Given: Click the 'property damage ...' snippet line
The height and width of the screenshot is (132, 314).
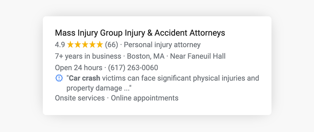Looking at the screenshot, I should [101, 88].
